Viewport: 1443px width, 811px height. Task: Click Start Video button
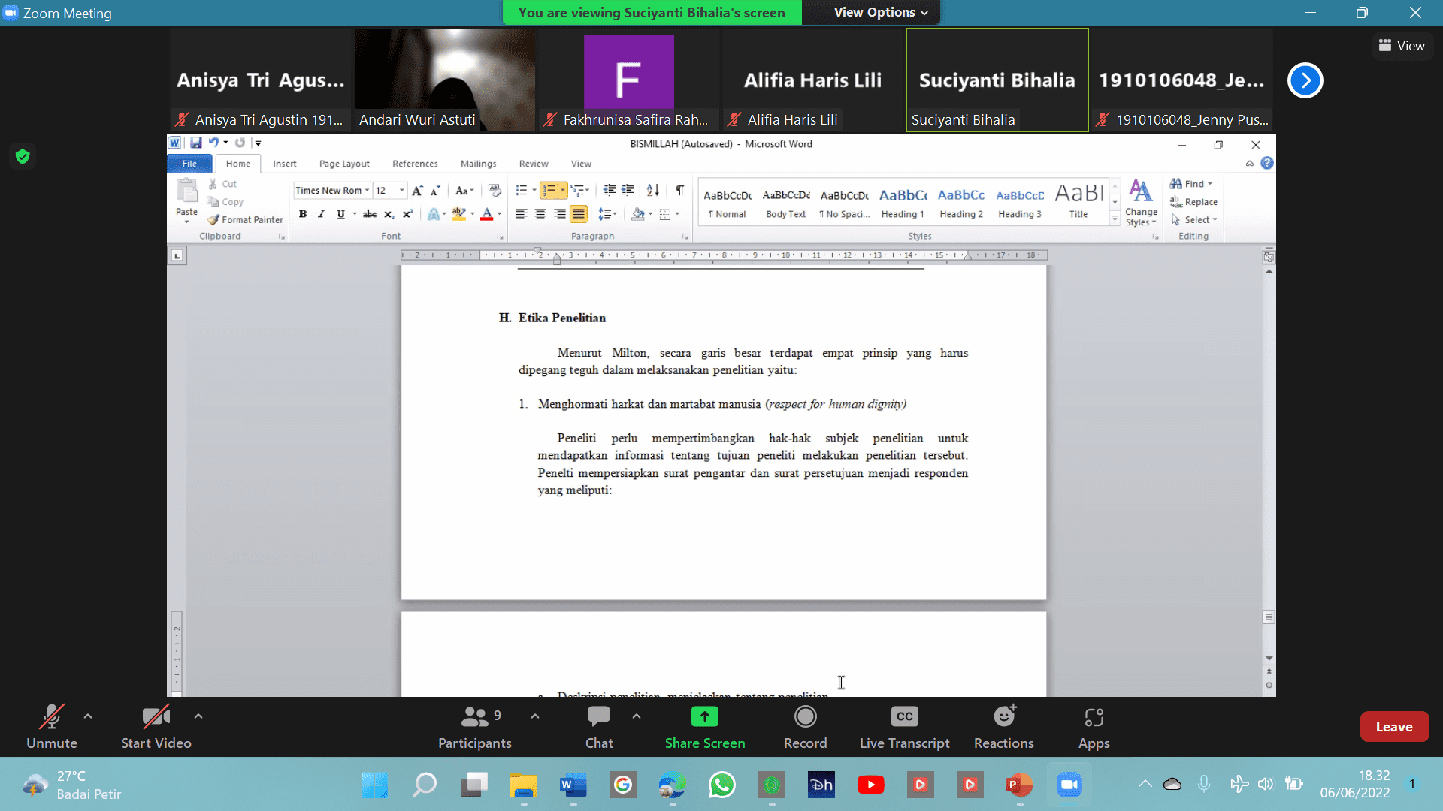point(156,727)
